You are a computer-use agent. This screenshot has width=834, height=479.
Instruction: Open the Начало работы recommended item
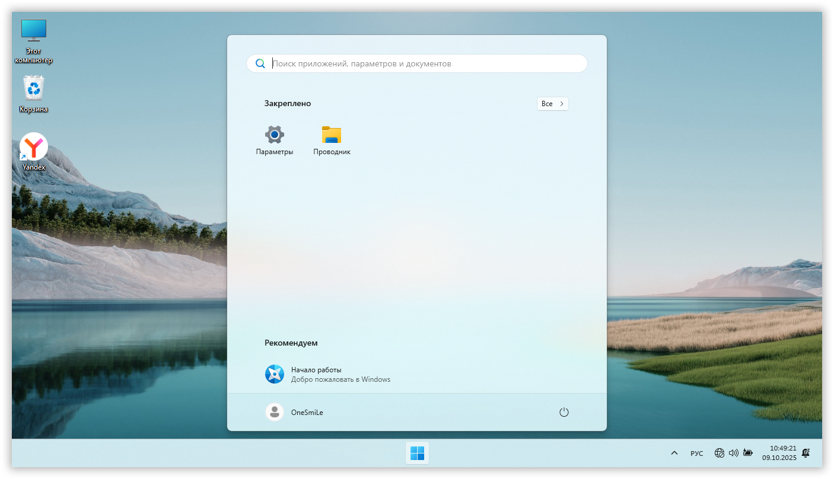328,374
